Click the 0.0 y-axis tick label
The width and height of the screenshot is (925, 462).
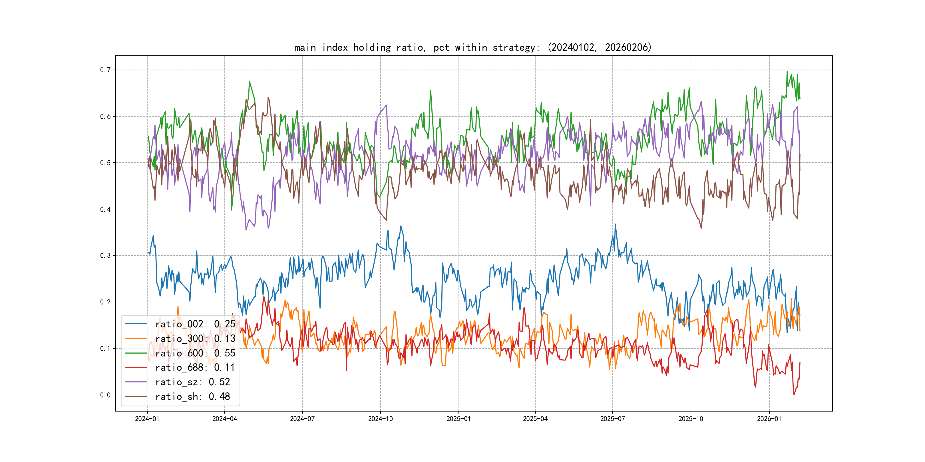[x=105, y=395]
